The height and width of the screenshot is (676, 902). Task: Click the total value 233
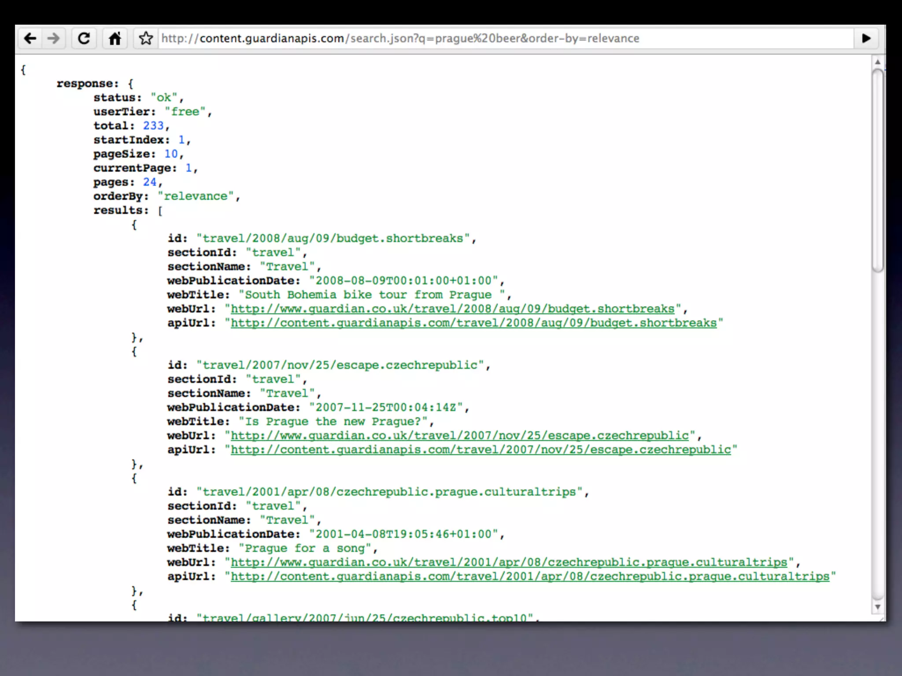[153, 126]
